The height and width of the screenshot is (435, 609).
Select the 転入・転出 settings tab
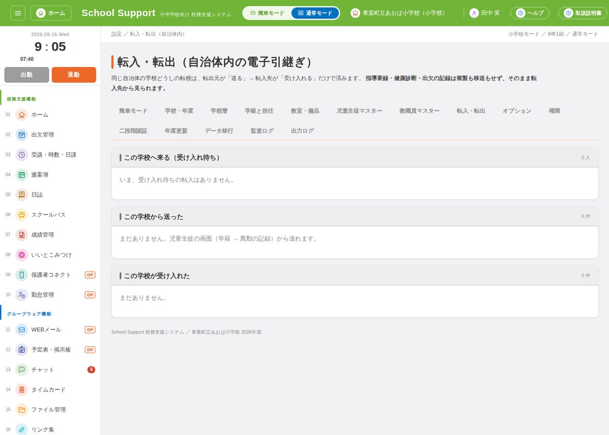point(471,111)
